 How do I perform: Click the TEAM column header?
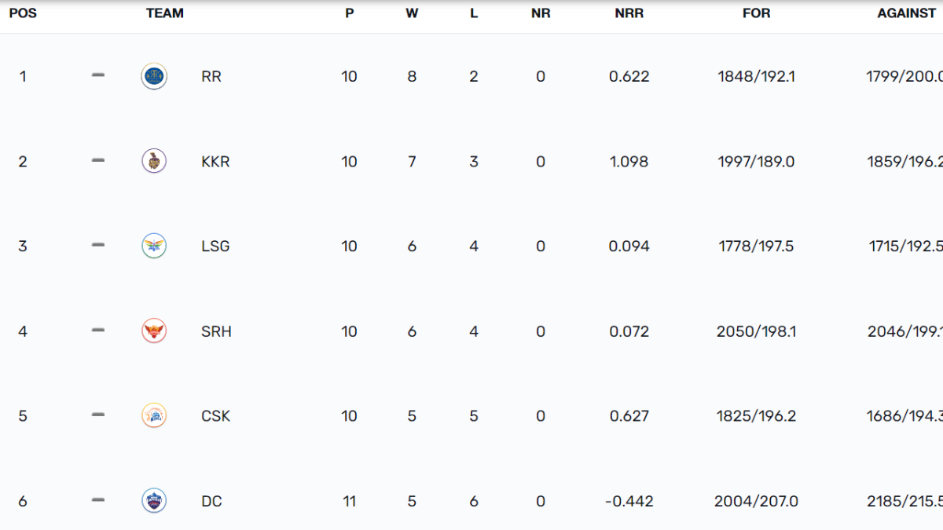coord(165,13)
